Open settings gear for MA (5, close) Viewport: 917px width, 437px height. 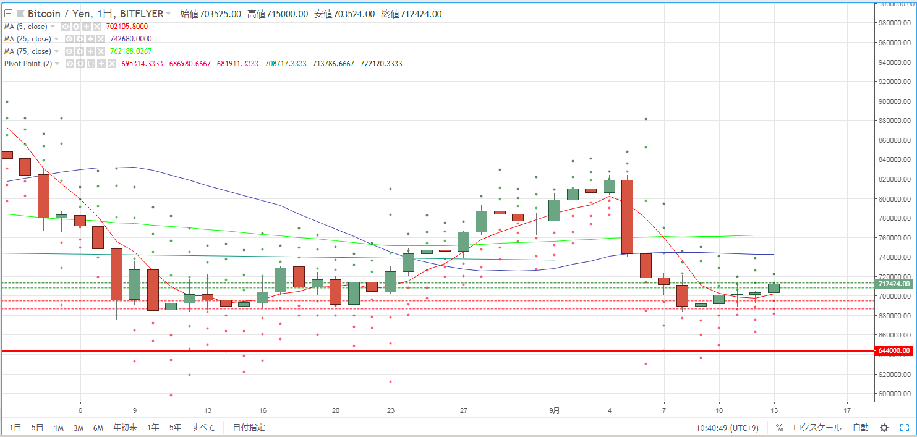point(76,27)
